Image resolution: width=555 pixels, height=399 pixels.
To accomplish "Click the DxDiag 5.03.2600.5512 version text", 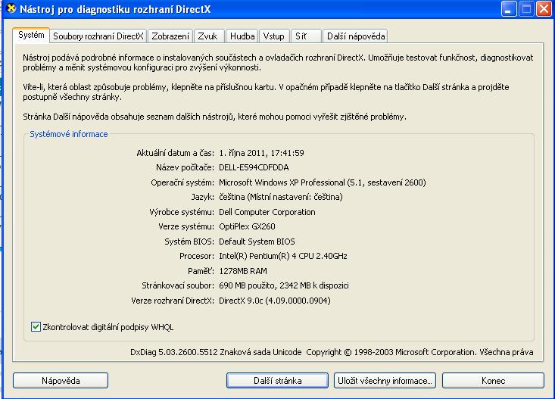I will (x=174, y=352).
